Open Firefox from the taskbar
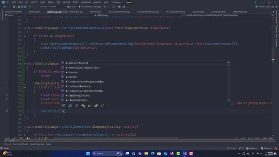The width and height of the screenshot is (279, 157). coord(172,154)
